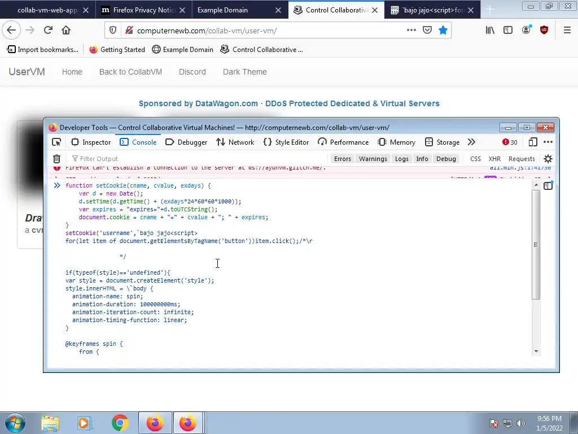Viewport: 578px width, 434px height.
Task: Click the forward navigation arrow
Action: point(30,30)
